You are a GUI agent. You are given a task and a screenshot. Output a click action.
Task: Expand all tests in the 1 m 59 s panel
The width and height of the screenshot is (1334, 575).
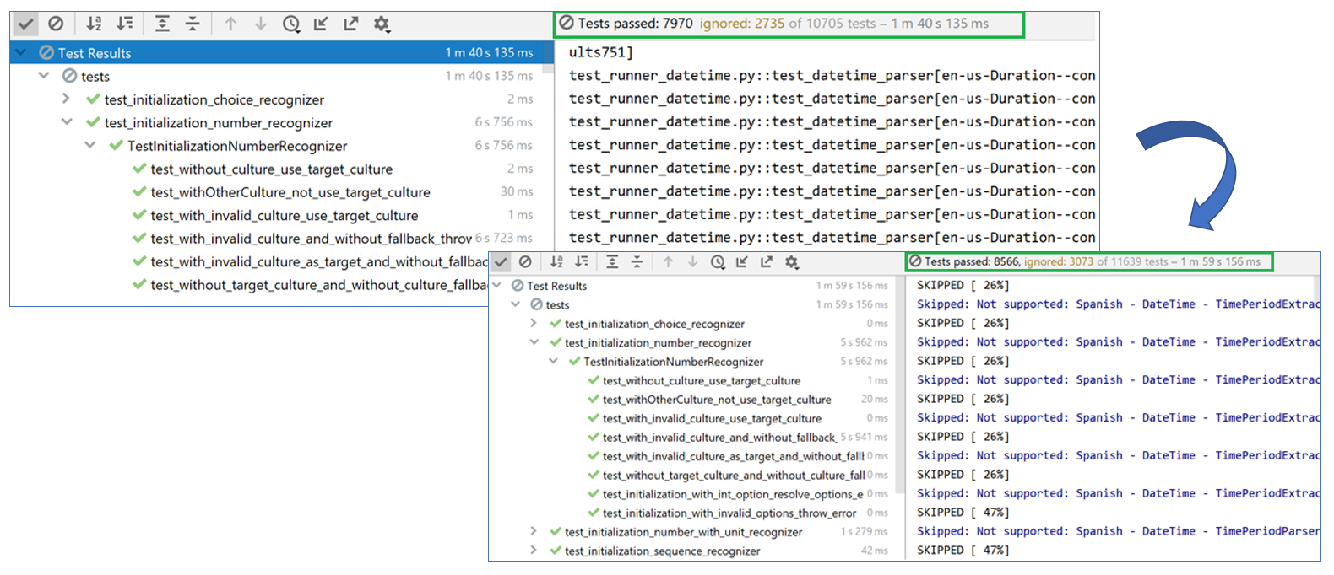(612, 262)
